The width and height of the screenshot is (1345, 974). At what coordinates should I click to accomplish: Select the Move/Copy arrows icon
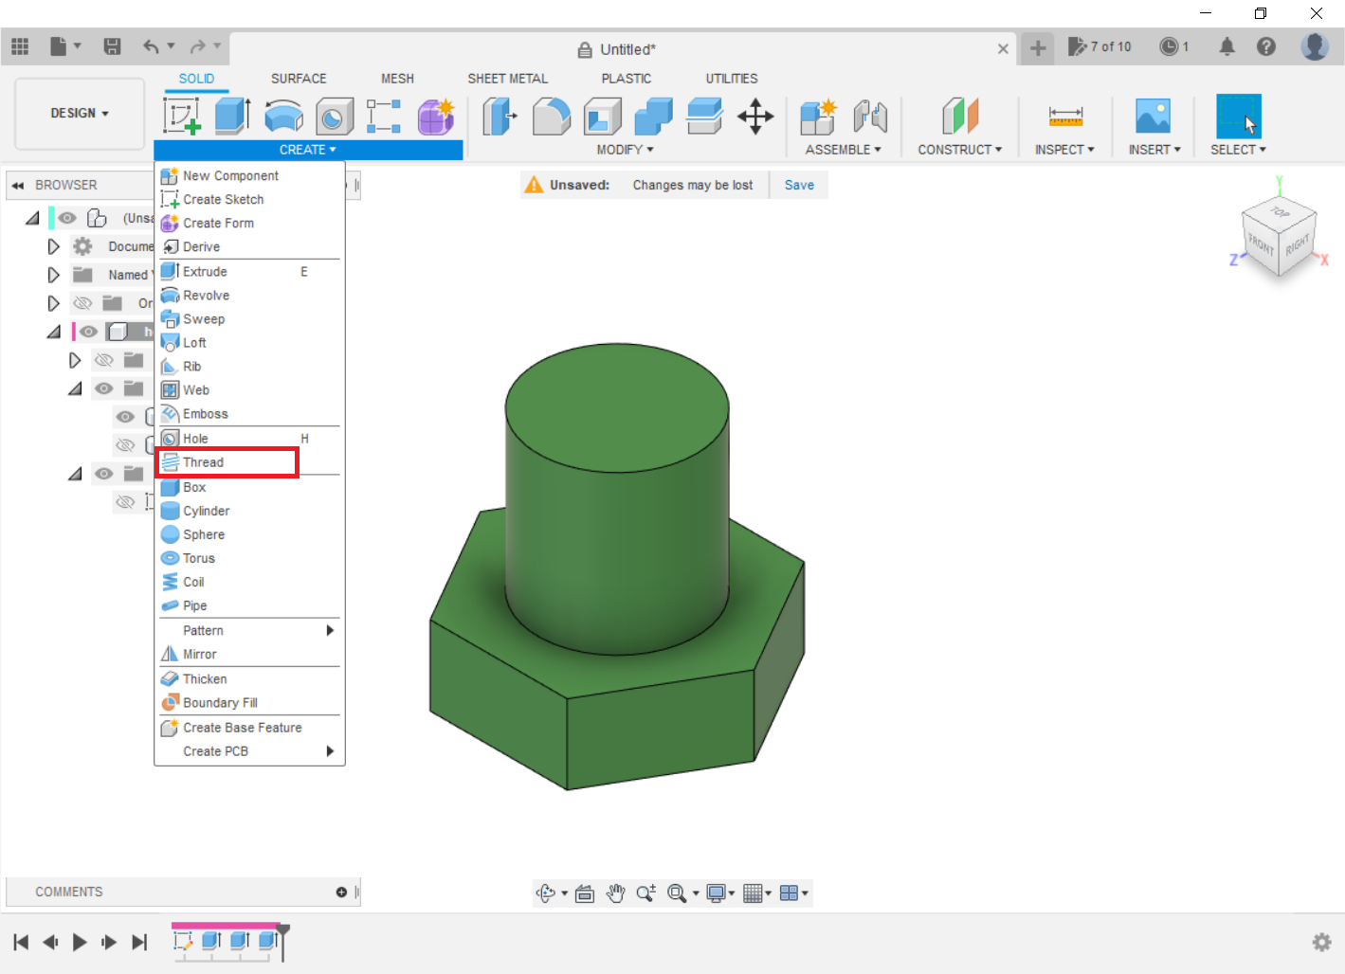point(755,117)
